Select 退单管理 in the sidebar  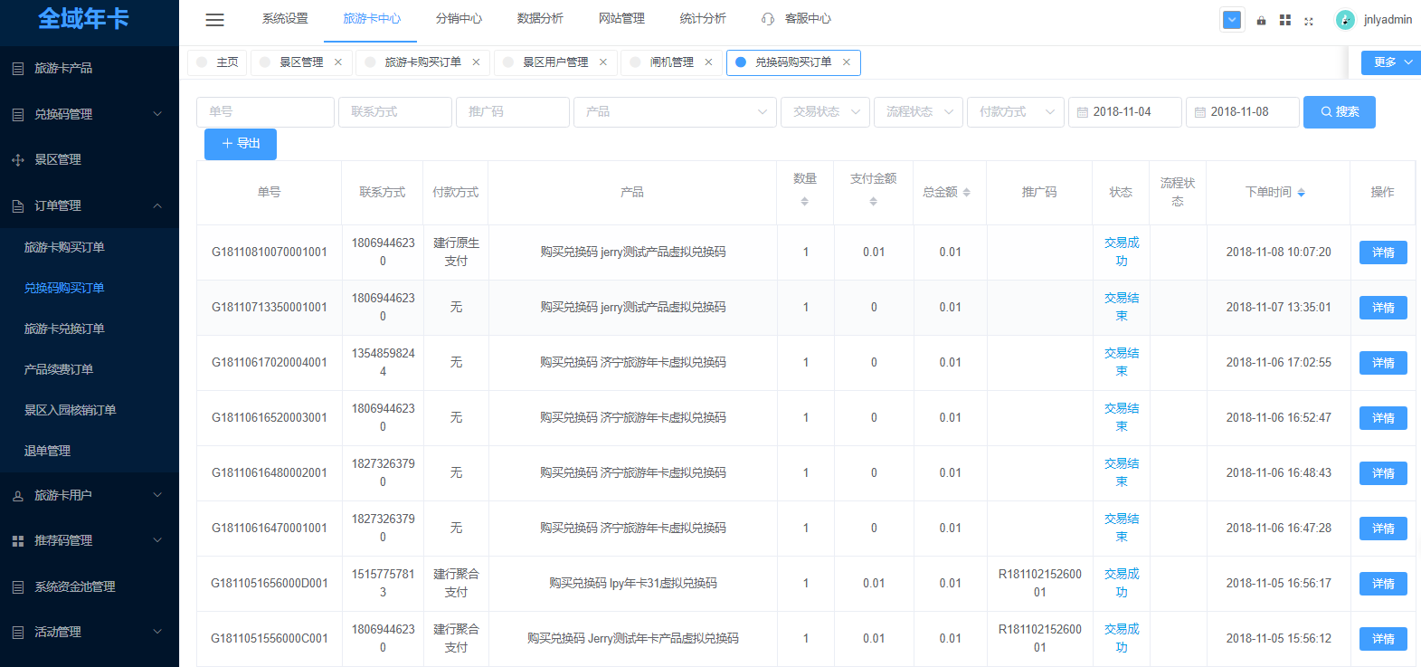[47, 451]
